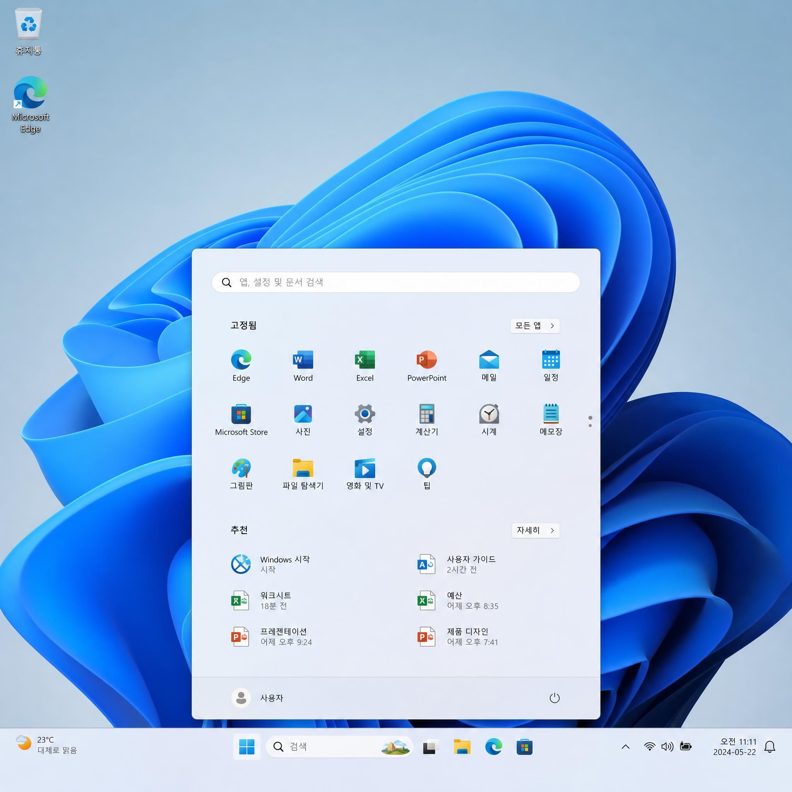Click the volume speaker tray icon
Screen dimensions: 792x792
[x=667, y=746]
